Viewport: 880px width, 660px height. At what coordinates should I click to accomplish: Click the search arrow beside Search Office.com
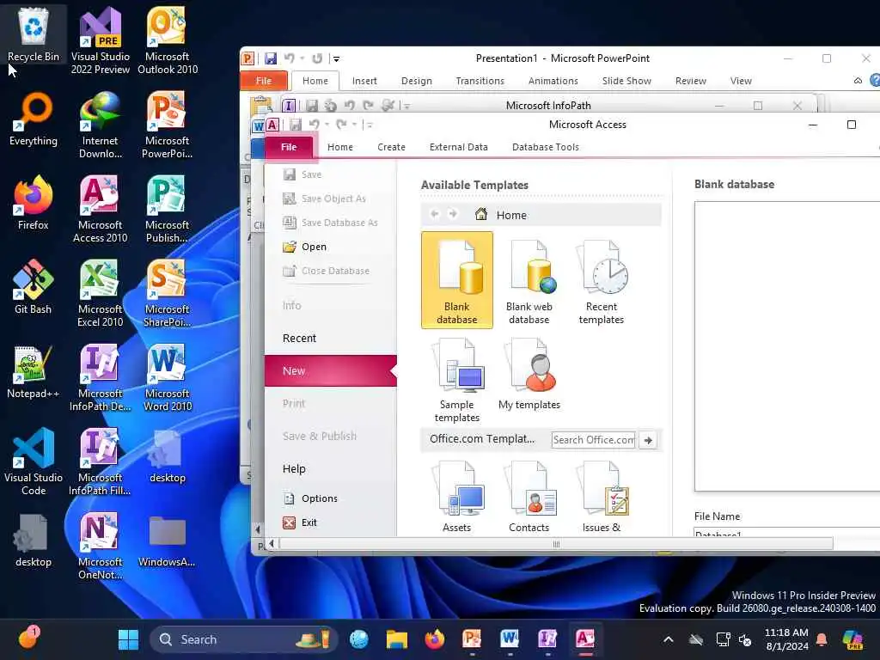648,440
